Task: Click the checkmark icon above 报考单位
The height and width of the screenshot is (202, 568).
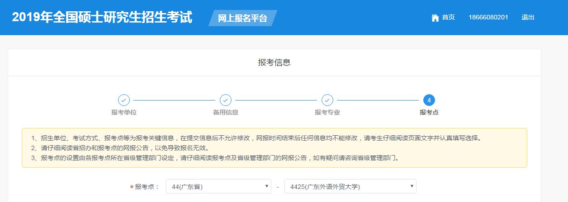Action: tap(124, 100)
